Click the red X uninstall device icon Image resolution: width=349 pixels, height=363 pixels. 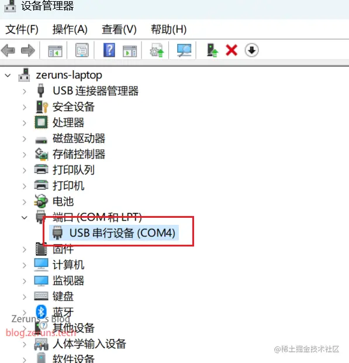click(231, 50)
